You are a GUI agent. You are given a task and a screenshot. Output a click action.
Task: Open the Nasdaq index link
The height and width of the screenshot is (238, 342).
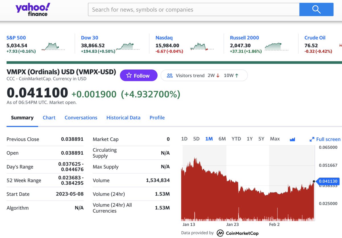pyautogui.click(x=164, y=38)
